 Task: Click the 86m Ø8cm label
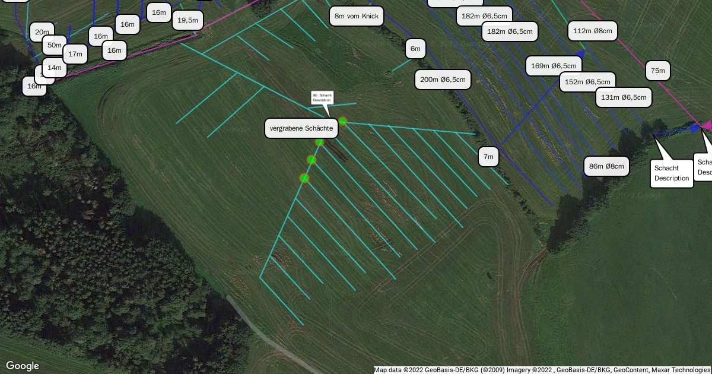click(x=606, y=167)
